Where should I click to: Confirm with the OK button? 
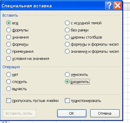(72, 113)
